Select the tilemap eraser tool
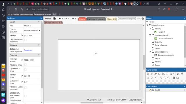Image resolution: width=186 pixels, height=104 pixels. [x=155, y=74]
